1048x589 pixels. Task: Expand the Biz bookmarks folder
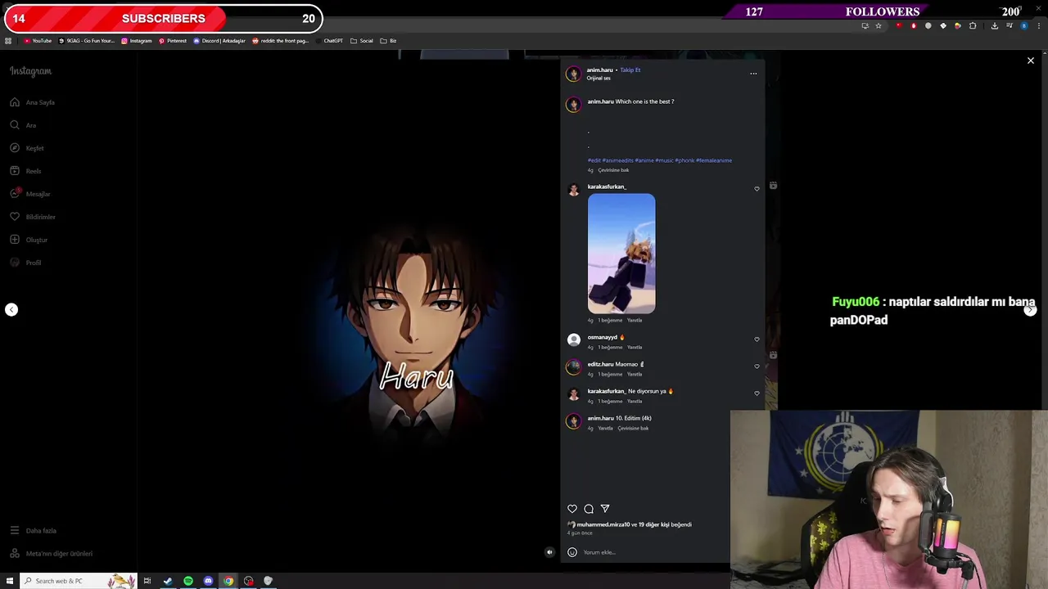point(388,41)
